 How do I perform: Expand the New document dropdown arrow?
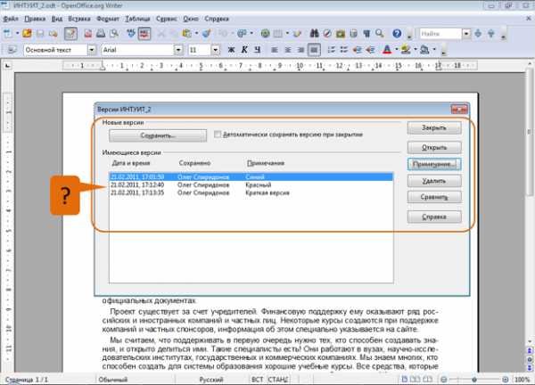pos(17,33)
